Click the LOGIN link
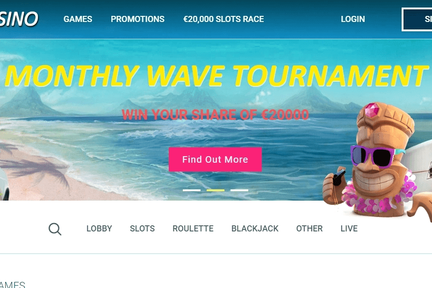Viewport: 432px width, 288px height. pos(353,19)
